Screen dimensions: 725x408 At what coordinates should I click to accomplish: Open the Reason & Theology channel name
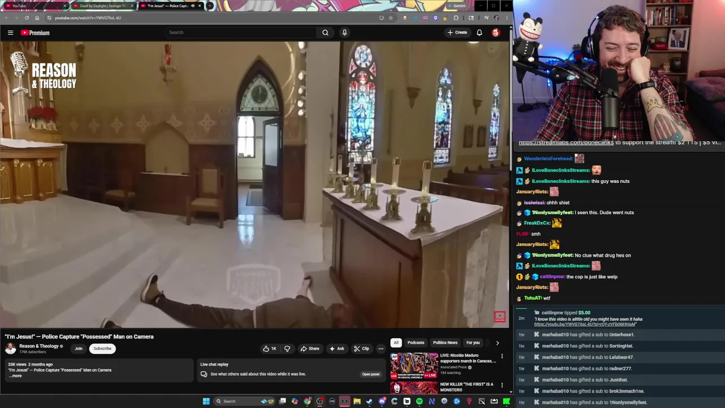click(39, 346)
